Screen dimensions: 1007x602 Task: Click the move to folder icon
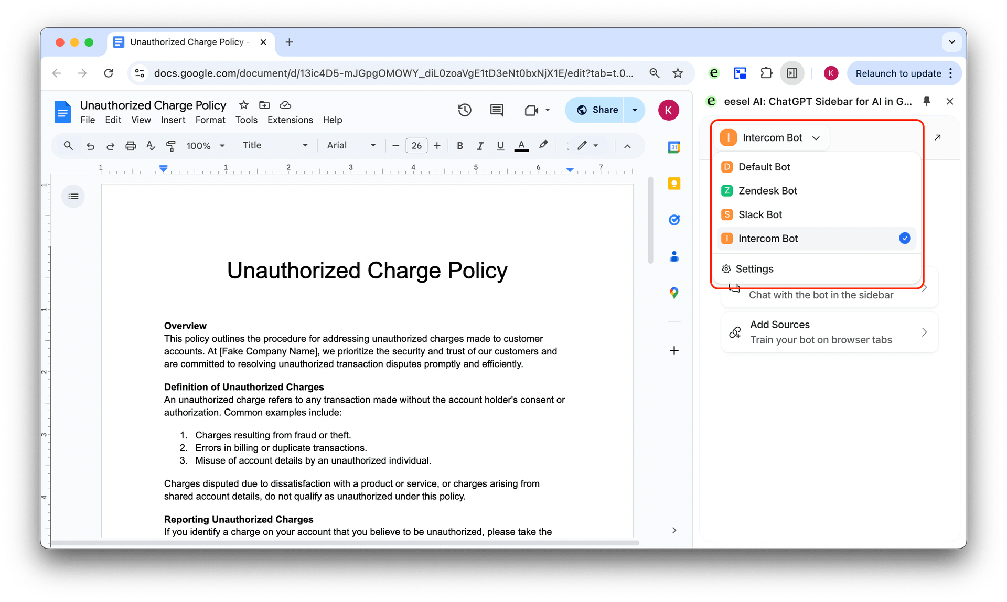[264, 105]
